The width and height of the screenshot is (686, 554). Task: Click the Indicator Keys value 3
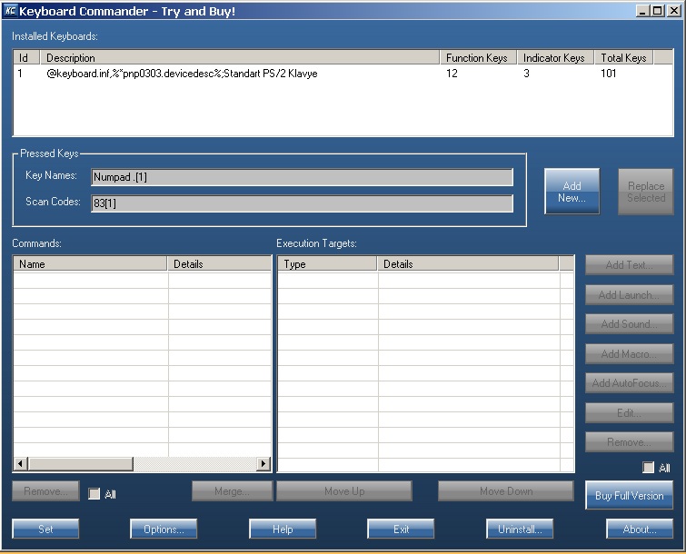point(526,74)
